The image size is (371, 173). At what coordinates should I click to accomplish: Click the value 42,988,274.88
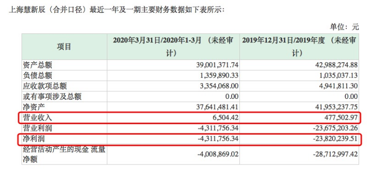click(337, 65)
